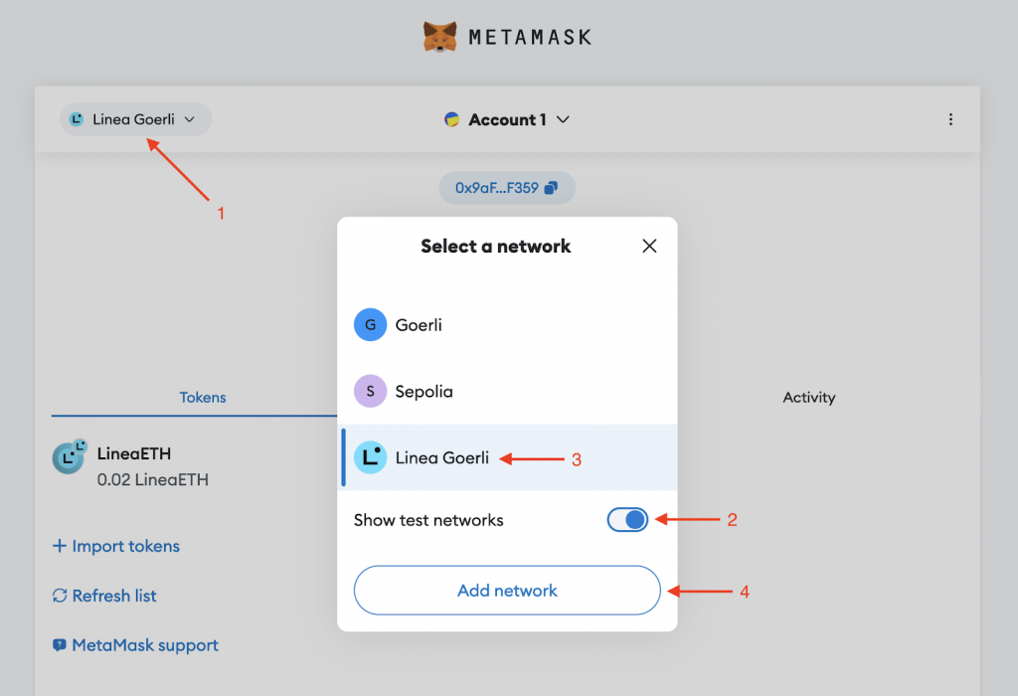This screenshot has width=1018, height=696.
Task: Switch to the Activity tab
Action: (x=808, y=397)
